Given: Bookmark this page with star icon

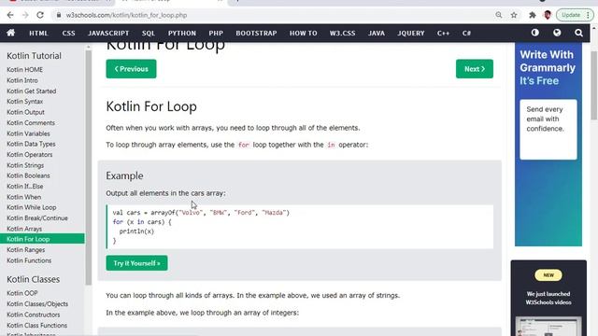Looking at the screenshot, I should pyautogui.click(x=514, y=15).
